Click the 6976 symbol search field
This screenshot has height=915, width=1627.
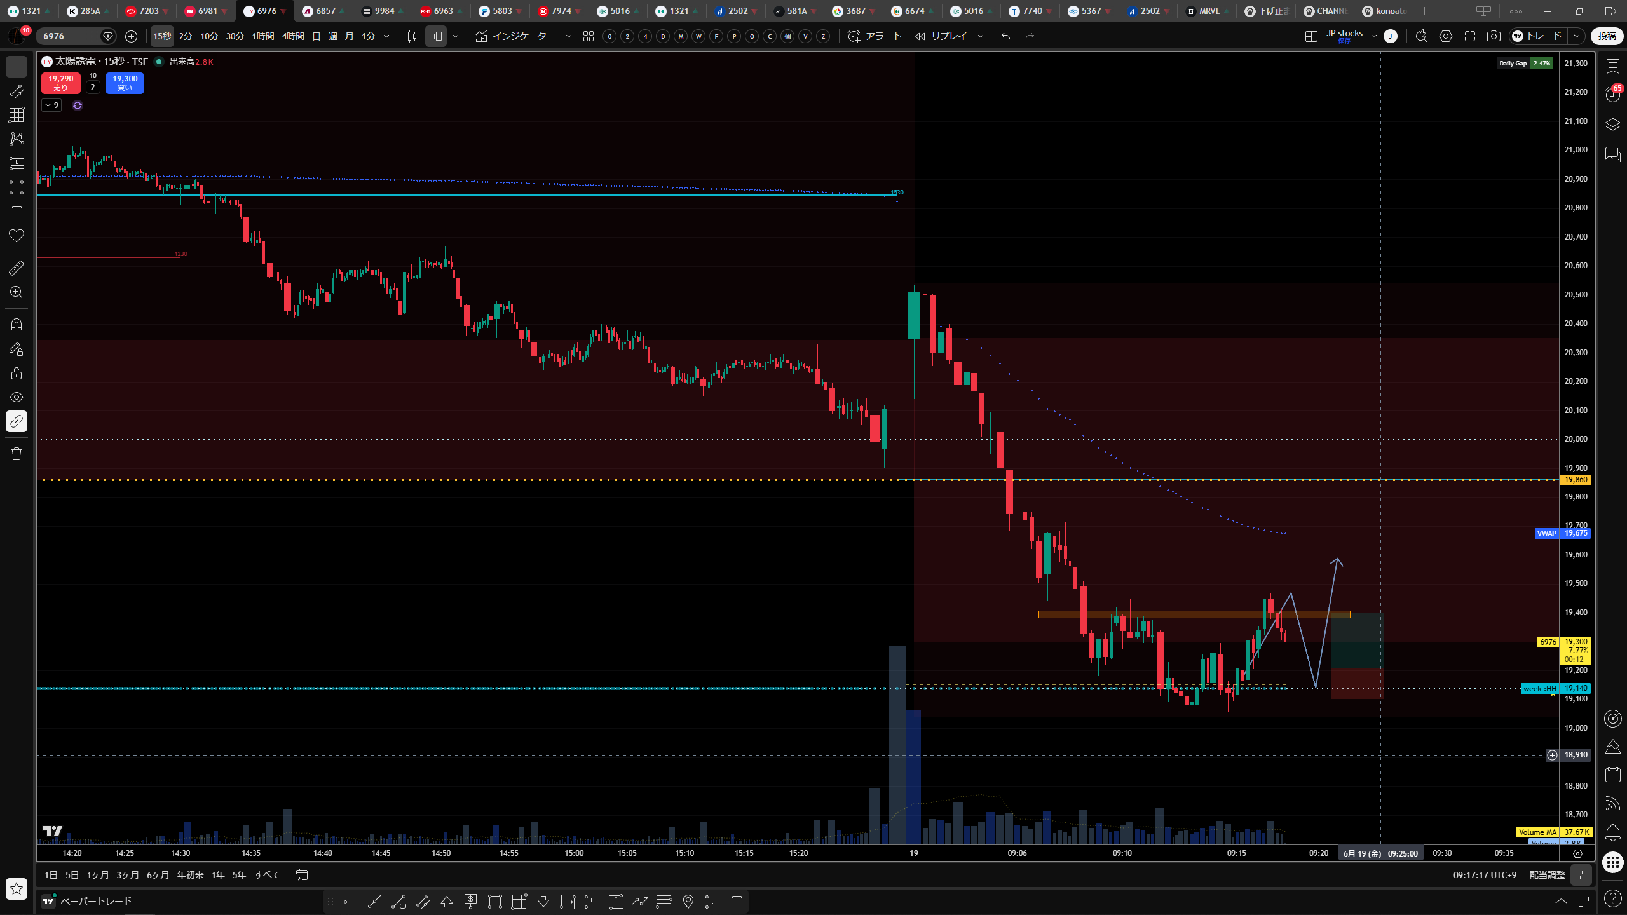(70, 36)
